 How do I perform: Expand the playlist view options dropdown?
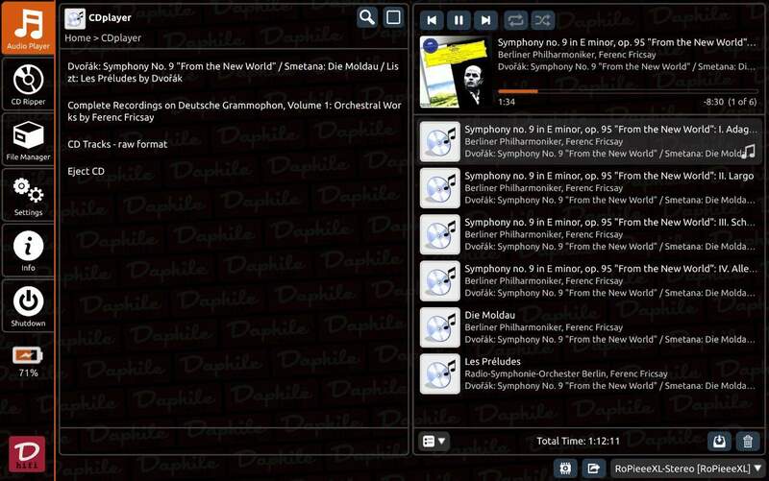[x=434, y=441]
